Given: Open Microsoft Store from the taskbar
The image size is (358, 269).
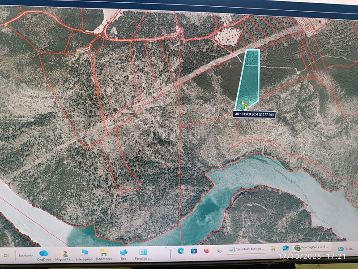Looking at the screenshot, I should [194, 250].
